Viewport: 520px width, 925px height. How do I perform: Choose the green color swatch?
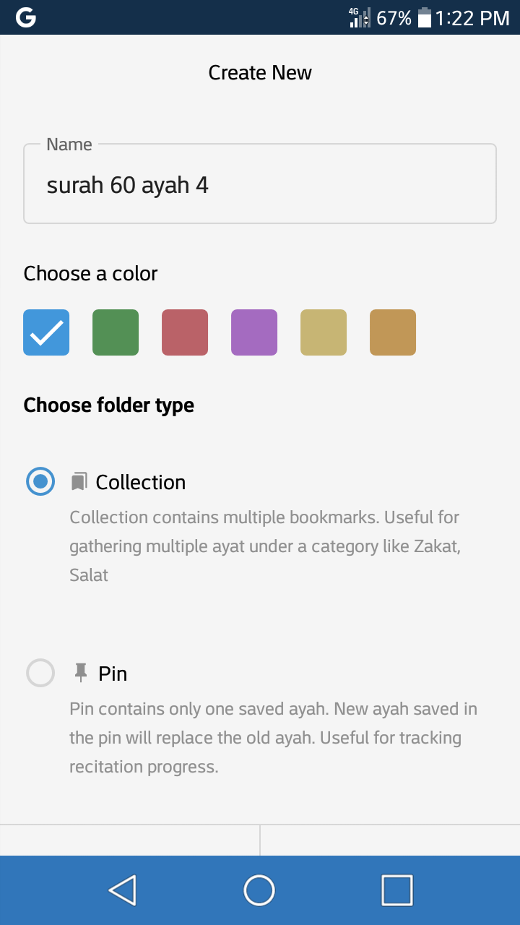115,332
